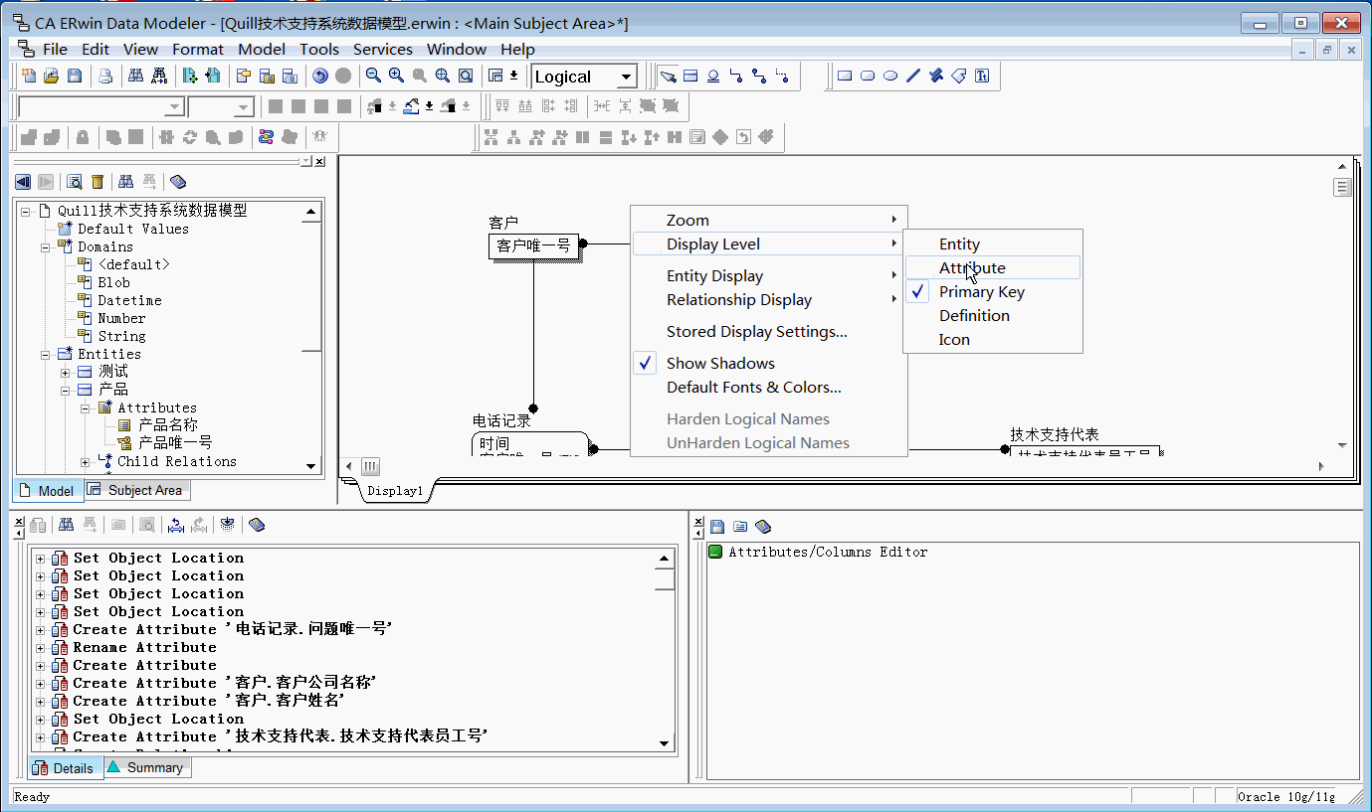Open the Logical model type dropdown
The height and width of the screenshot is (812, 1372).
coord(584,77)
